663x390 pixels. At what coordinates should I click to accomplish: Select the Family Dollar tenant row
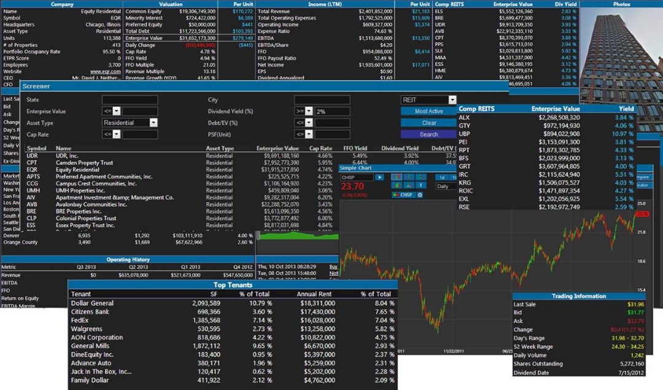[x=233, y=380]
